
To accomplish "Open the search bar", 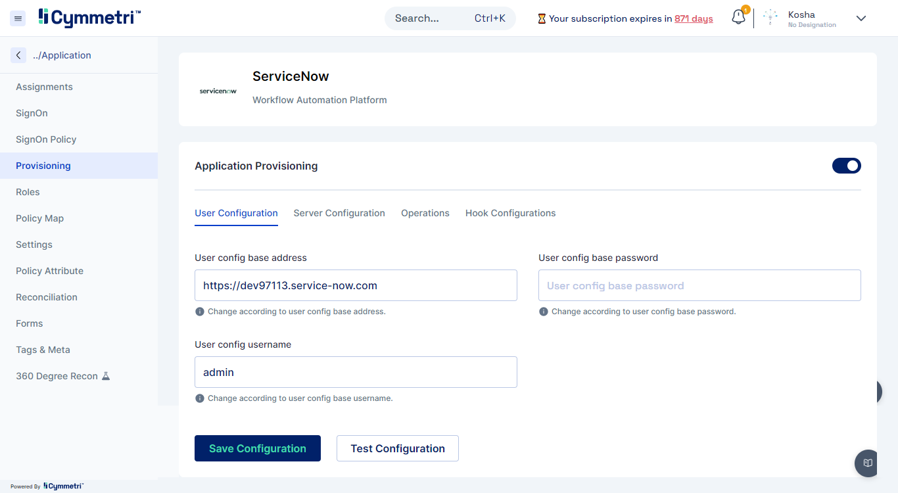I will [x=450, y=18].
